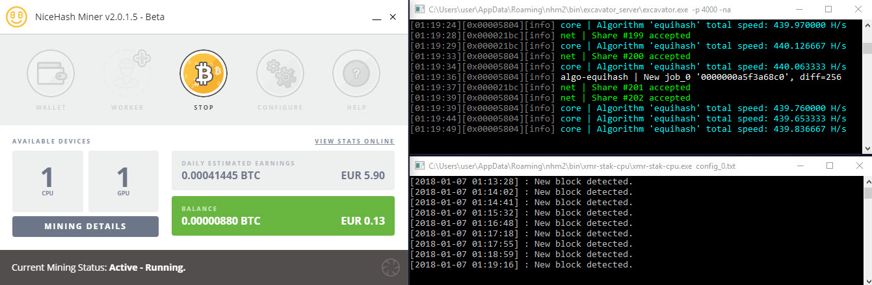The image size is (872, 285).
Task: Click the excavator console scroll down arrow
Action: click(x=867, y=149)
